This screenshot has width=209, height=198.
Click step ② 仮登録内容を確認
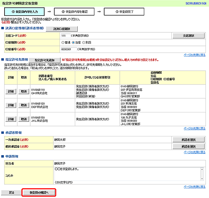74,11
